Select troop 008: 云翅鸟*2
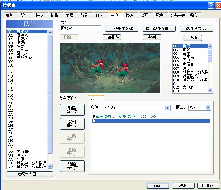The width and height of the screenshot is (221, 190). tap(27, 58)
